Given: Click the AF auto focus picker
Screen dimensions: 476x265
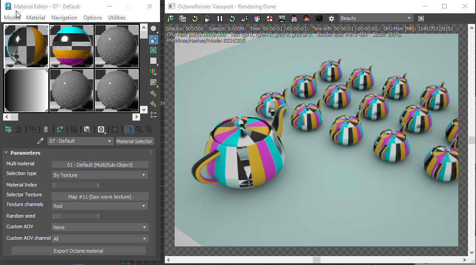Looking at the screenshot, I should pos(244,19).
